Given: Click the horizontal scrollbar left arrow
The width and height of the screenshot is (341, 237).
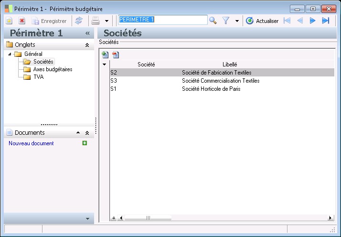Looking at the screenshot, I should click(x=121, y=218).
